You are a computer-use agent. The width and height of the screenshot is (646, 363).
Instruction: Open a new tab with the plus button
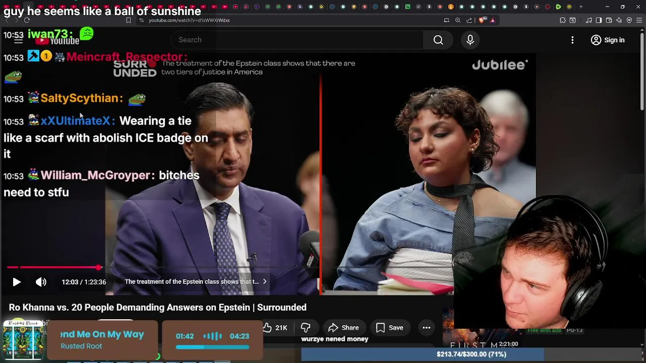click(x=581, y=7)
